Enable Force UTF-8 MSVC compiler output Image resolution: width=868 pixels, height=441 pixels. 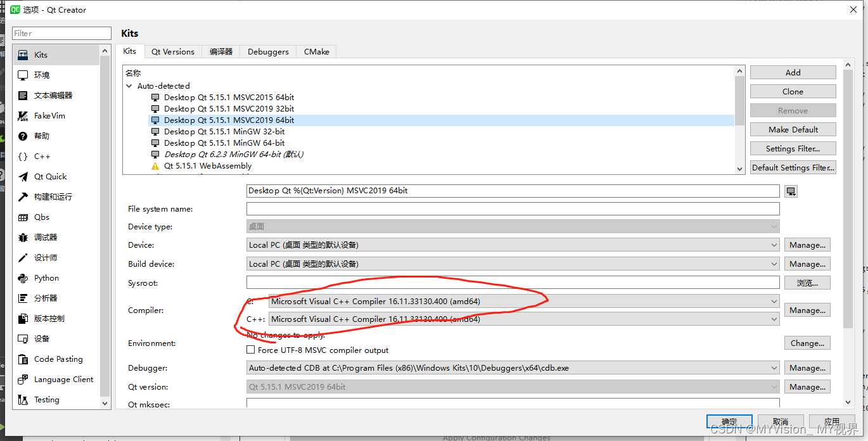[251, 350]
